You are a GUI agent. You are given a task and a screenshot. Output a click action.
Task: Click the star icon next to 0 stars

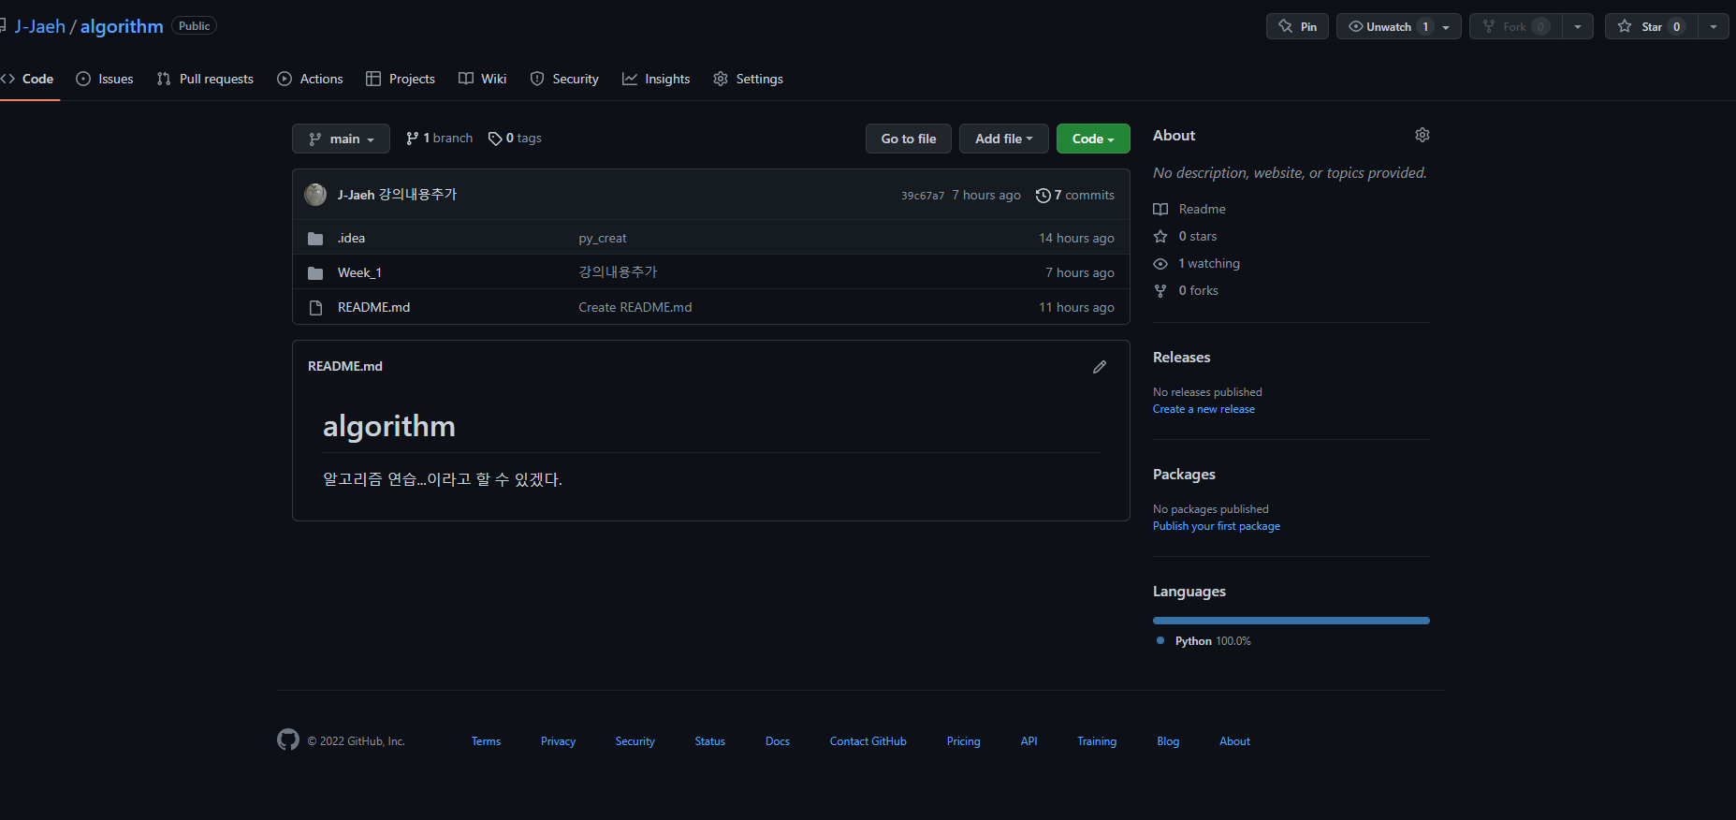1160,237
